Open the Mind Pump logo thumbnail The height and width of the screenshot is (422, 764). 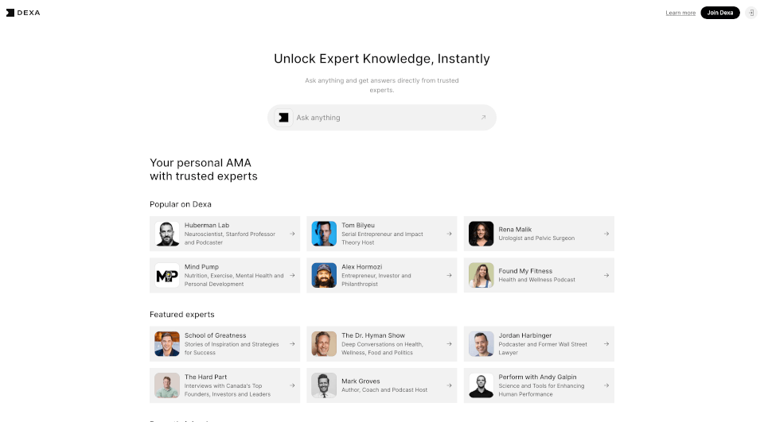[x=167, y=276]
